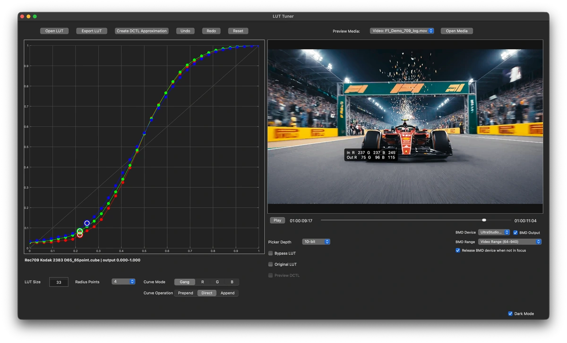Click the Open LUT button
The width and height of the screenshot is (567, 343).
[x=54, y=31]
